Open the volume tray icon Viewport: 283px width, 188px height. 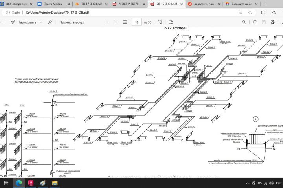(x=271, y=183)
